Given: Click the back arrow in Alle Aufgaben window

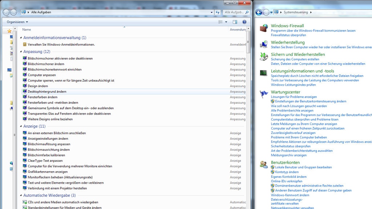Looking at the screenshot, I should [6, 12].
